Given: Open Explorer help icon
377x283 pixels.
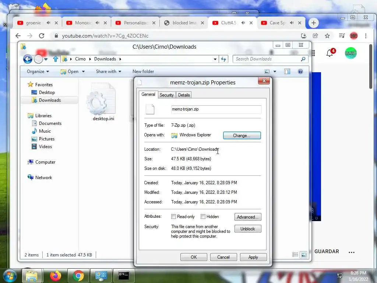Looking at the screenshot, I should click(x=300, y=71).
